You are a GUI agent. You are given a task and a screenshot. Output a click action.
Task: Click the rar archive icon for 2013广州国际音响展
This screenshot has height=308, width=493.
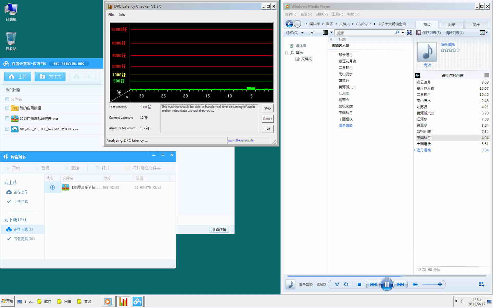tap(15, 119)
